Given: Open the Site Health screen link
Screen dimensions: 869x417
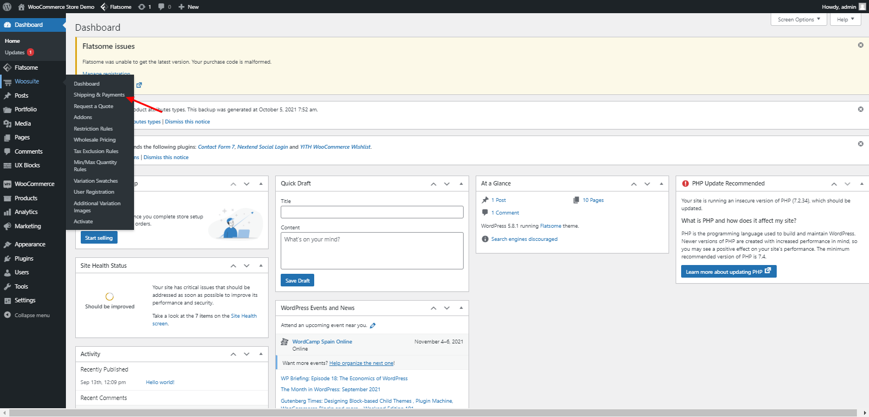Looking at the screenshot, I should [x=204, y=320].
